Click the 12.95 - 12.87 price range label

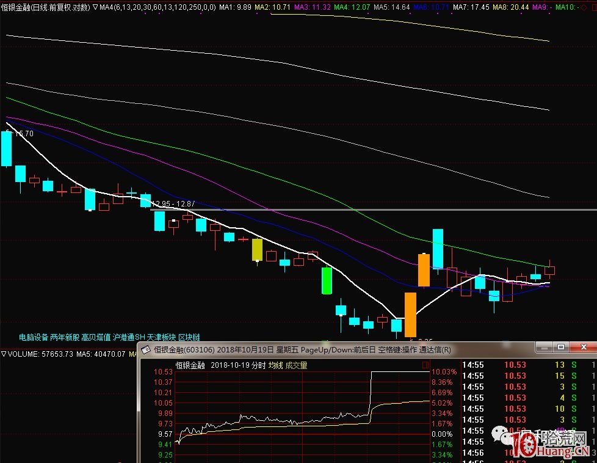pos(173,204)
